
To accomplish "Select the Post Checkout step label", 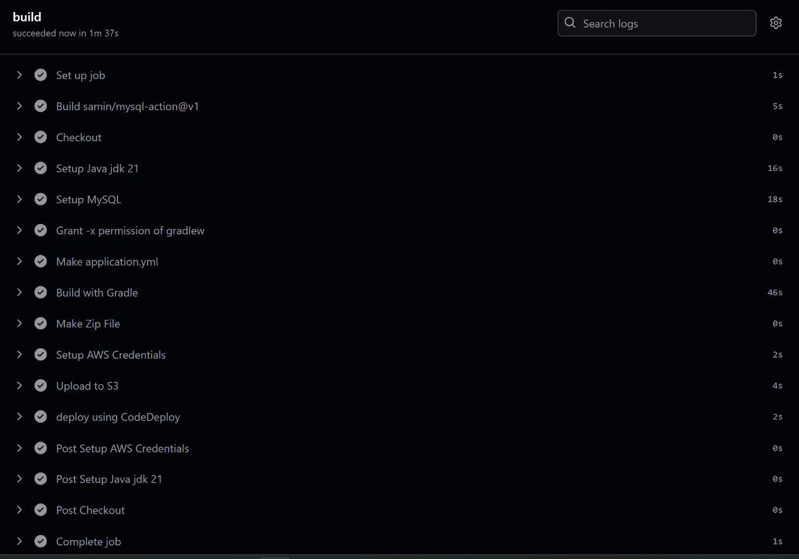I will coord(90,510).
